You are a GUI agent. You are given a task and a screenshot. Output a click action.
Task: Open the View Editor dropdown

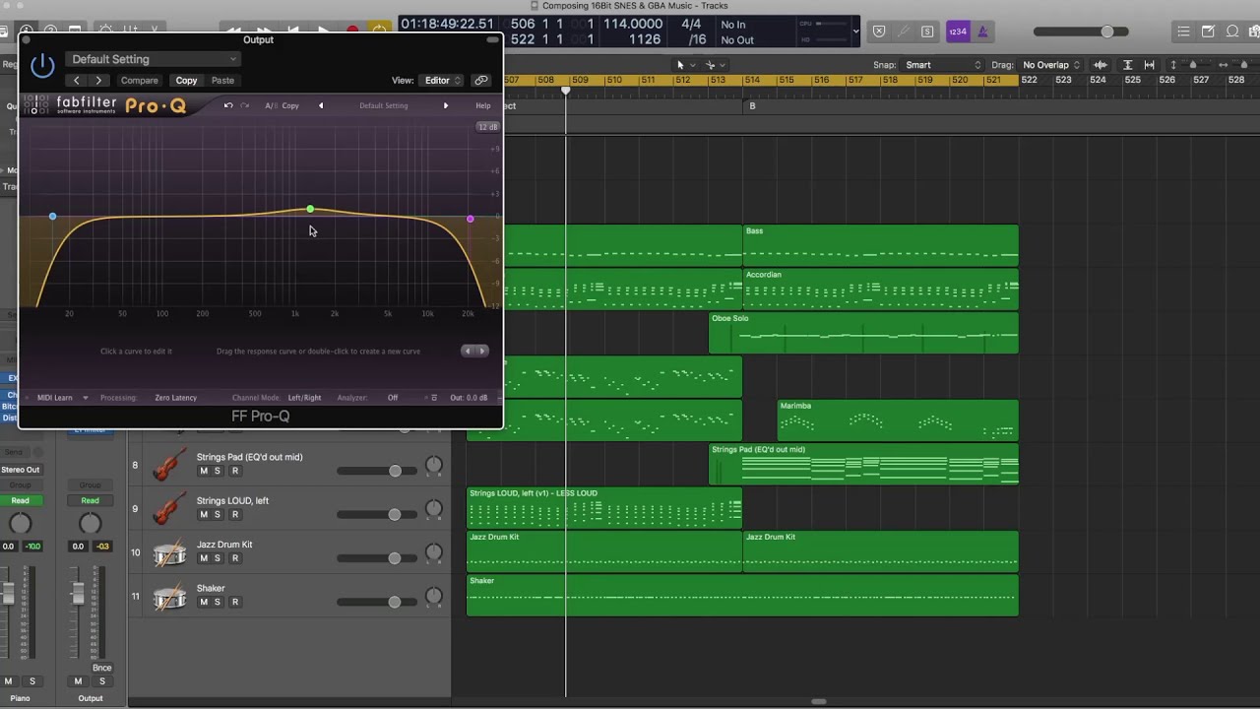coord(441,81)
